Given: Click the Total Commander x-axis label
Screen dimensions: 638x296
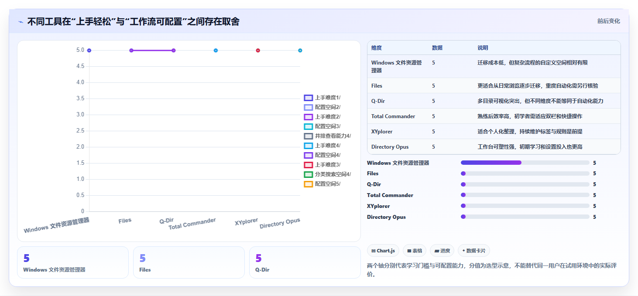Looking at the screenshot, I should [x=192, y=224].
